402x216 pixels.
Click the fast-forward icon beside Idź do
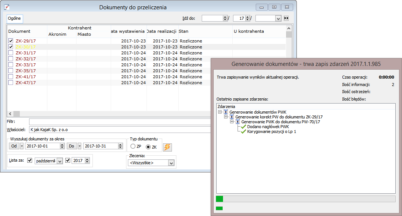[286, 18]
